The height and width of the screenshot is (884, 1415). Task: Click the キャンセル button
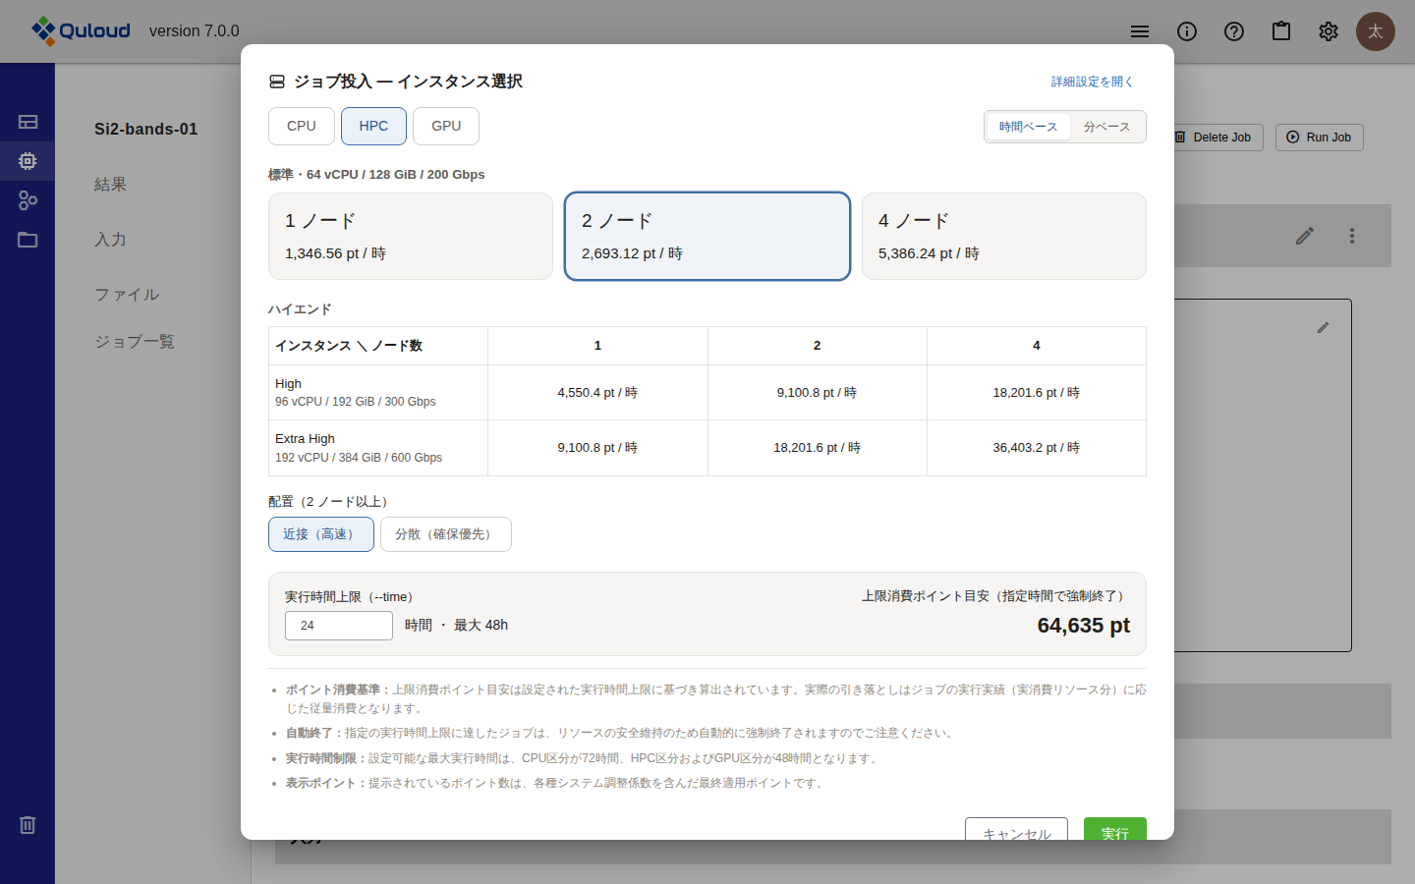(1017, 829)
